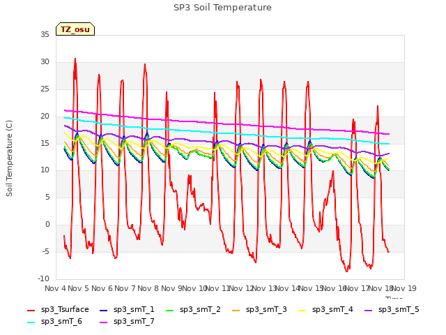Click the tallest red peak near Nov 4
Viewport: 446px width, 335px height.
coord(75,59)
